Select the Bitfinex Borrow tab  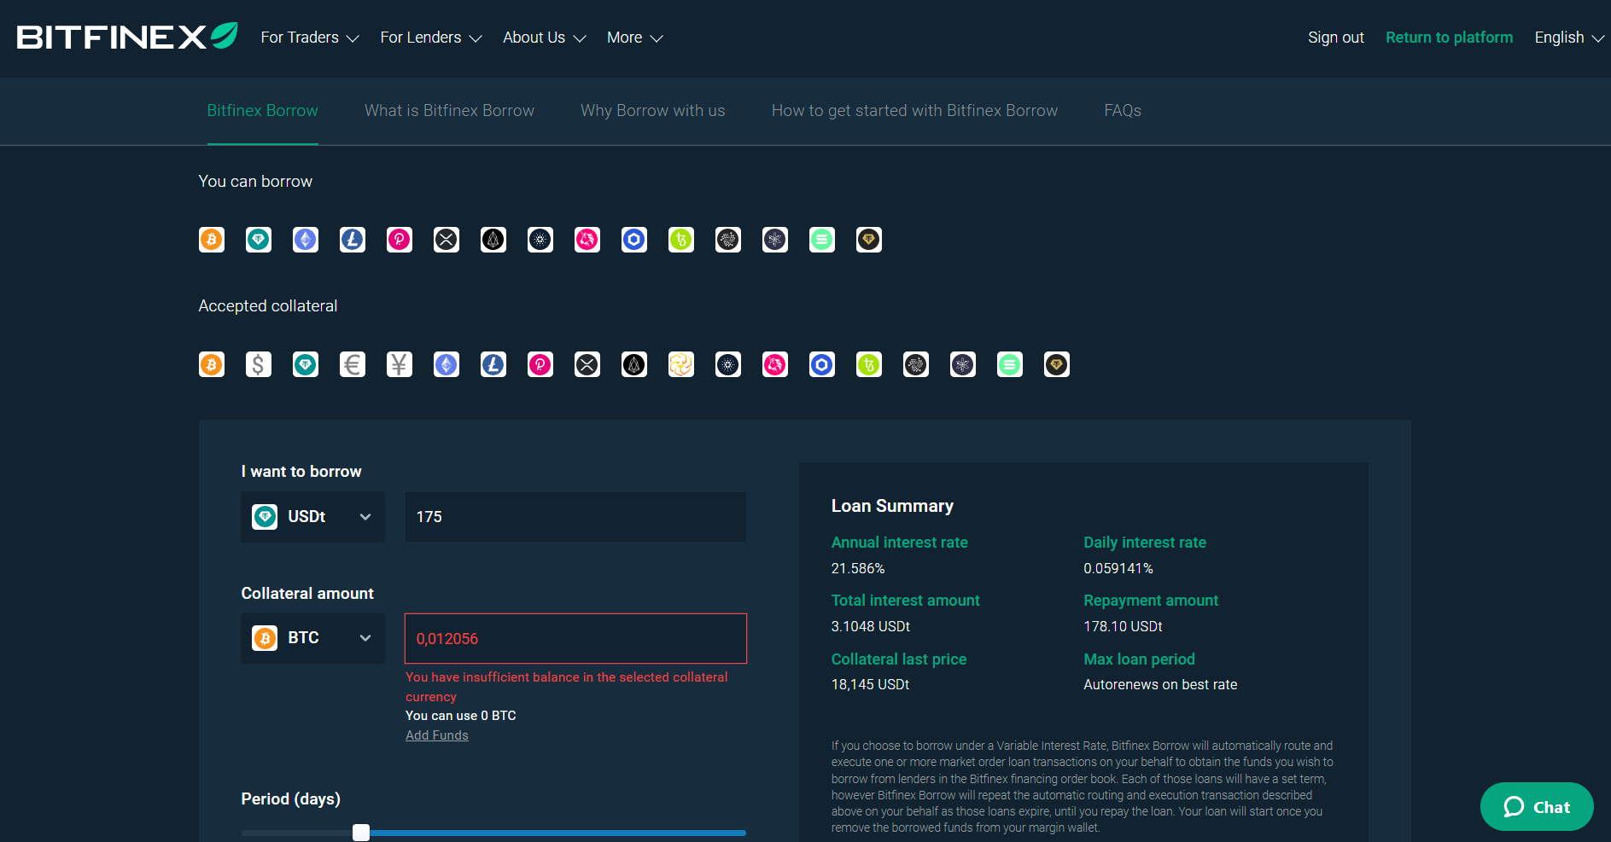[262, 111]
